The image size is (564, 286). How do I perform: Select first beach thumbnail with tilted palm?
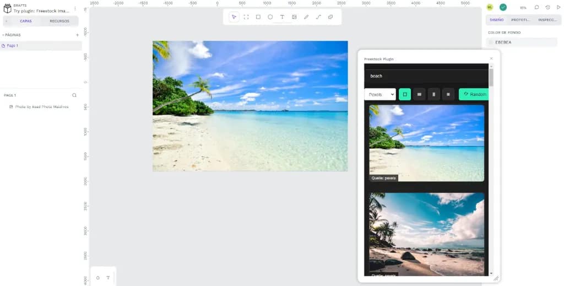click(x=427, y=143)
